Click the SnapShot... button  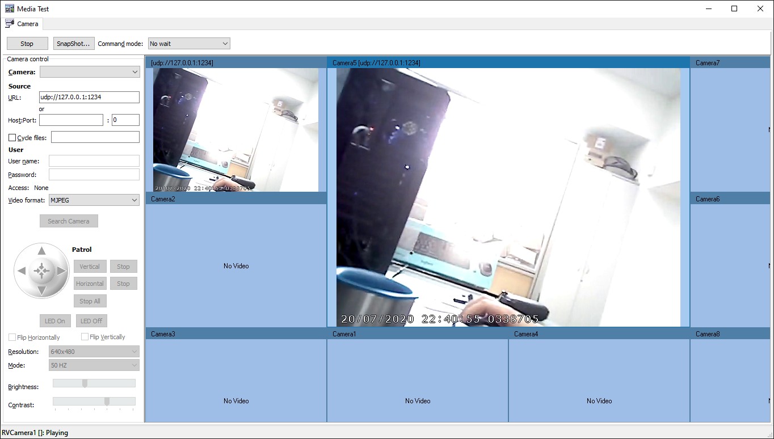tap(73, 44)
